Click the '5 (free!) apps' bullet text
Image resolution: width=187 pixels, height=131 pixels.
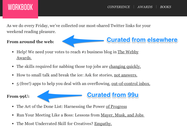(x=63, y=84)
